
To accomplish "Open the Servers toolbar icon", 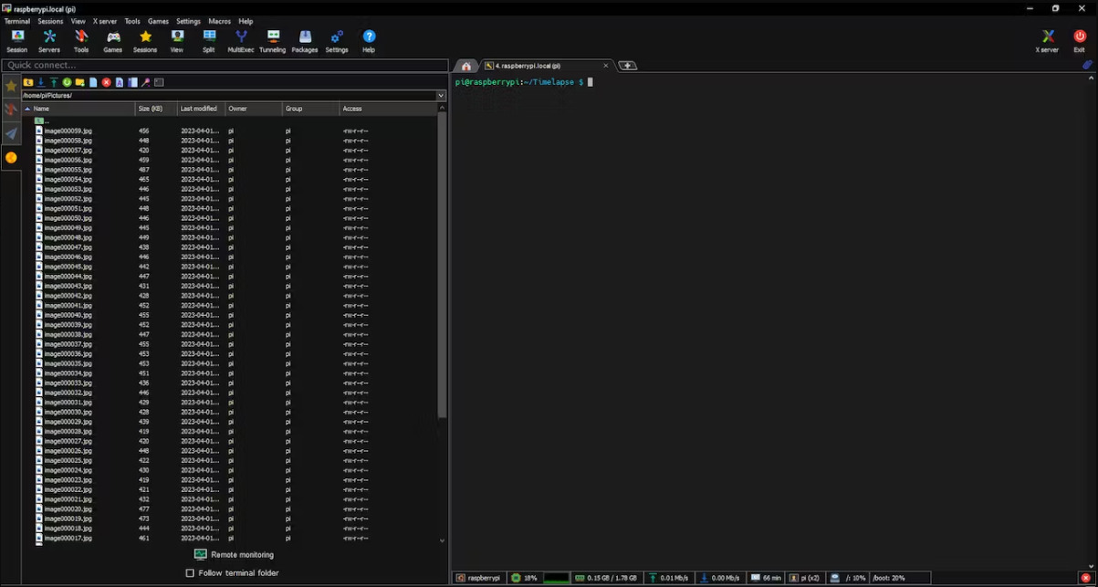I will 49,41.
